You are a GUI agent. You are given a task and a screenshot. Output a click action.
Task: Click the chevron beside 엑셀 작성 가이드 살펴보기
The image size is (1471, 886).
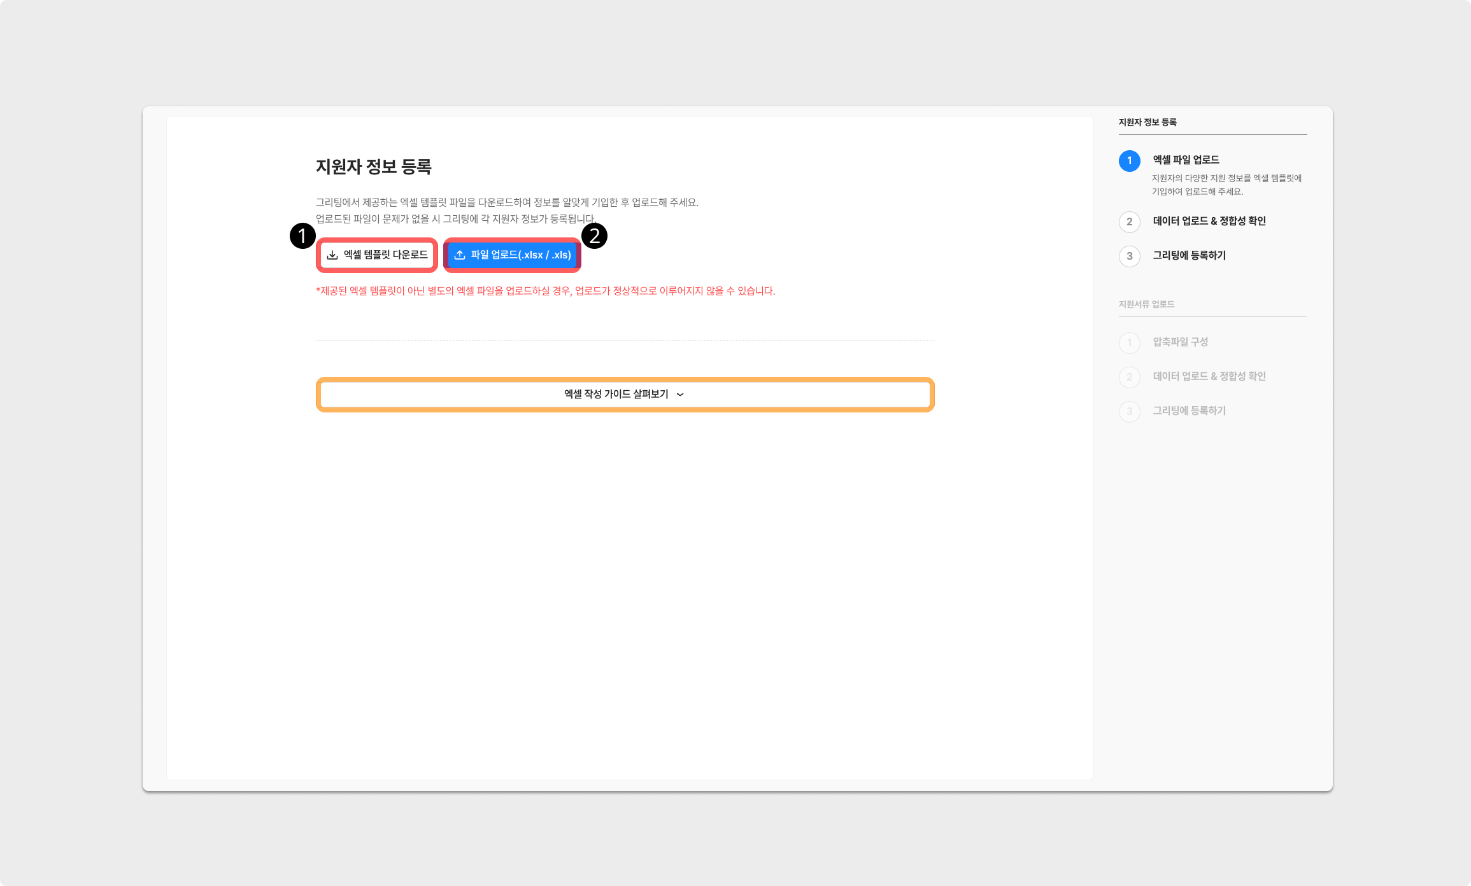680,395
